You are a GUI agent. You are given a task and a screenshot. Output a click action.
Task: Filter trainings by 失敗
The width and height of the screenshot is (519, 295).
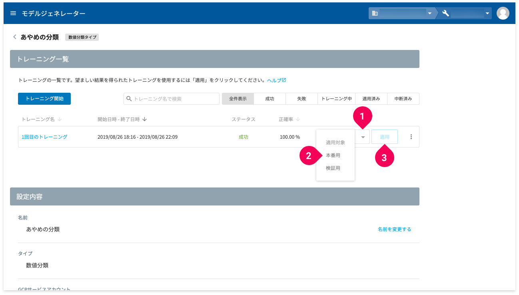click(302, 99)
